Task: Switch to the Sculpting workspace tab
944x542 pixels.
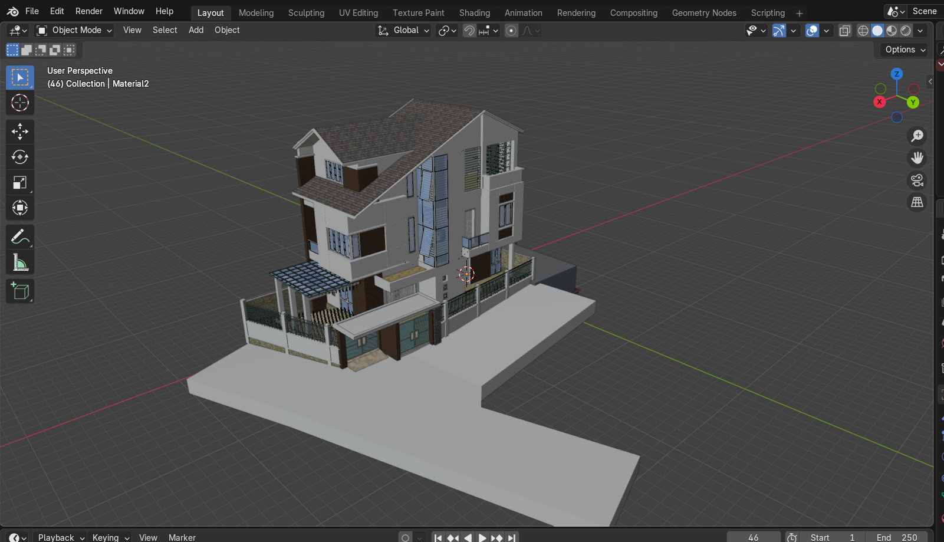Action: pos(306,13)
